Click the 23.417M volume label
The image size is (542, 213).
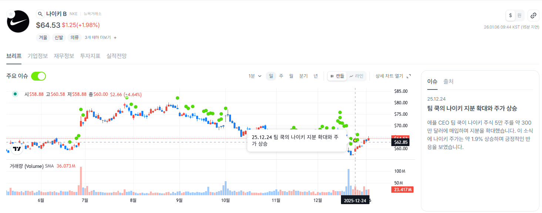click(x=402, y=190)
